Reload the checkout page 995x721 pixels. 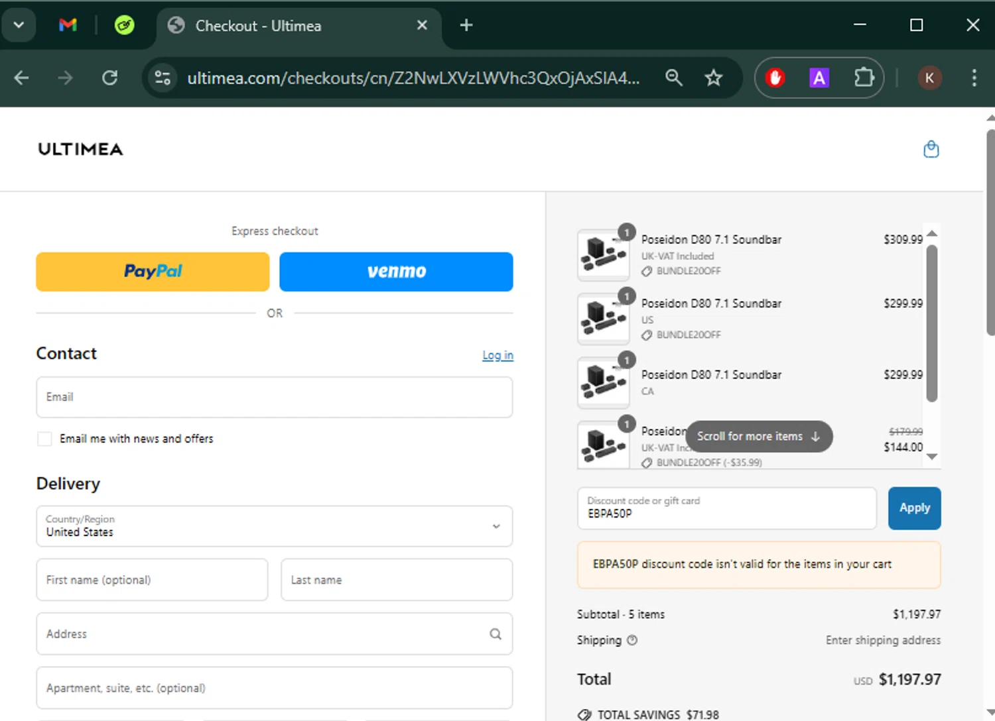tap(109, 78)
